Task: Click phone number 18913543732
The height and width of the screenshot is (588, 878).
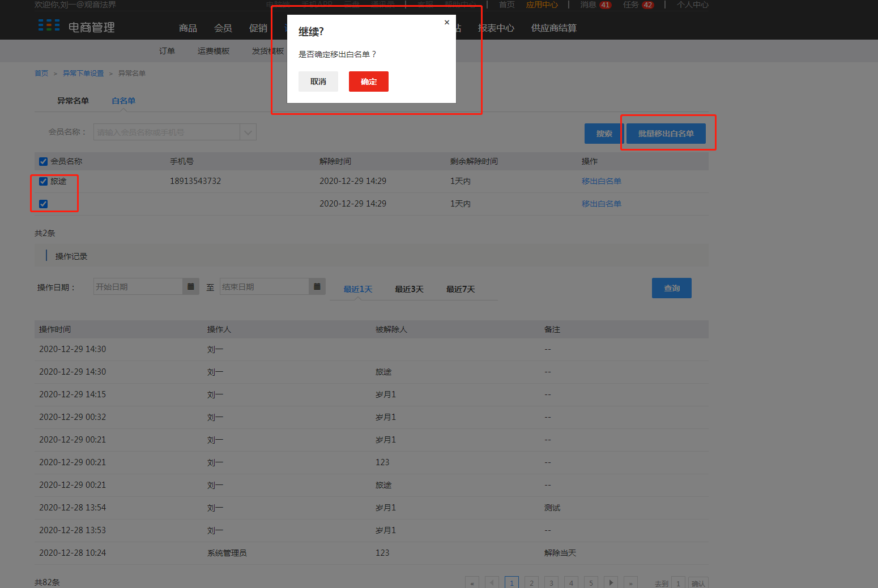Action: click(x=195, y=181)
